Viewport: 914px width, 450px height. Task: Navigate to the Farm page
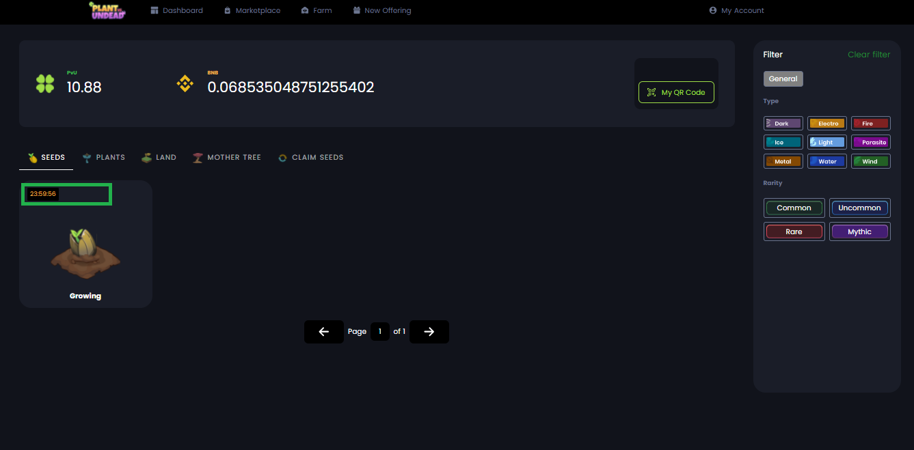[316, 11]
